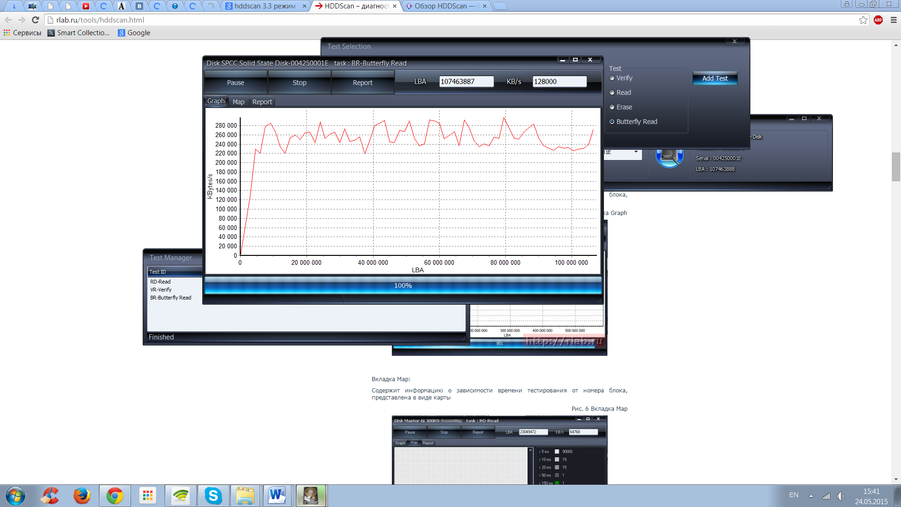This screenshot has height=507, width=901.
Task: Click the EN language indicator
Action: pos(794,495)
